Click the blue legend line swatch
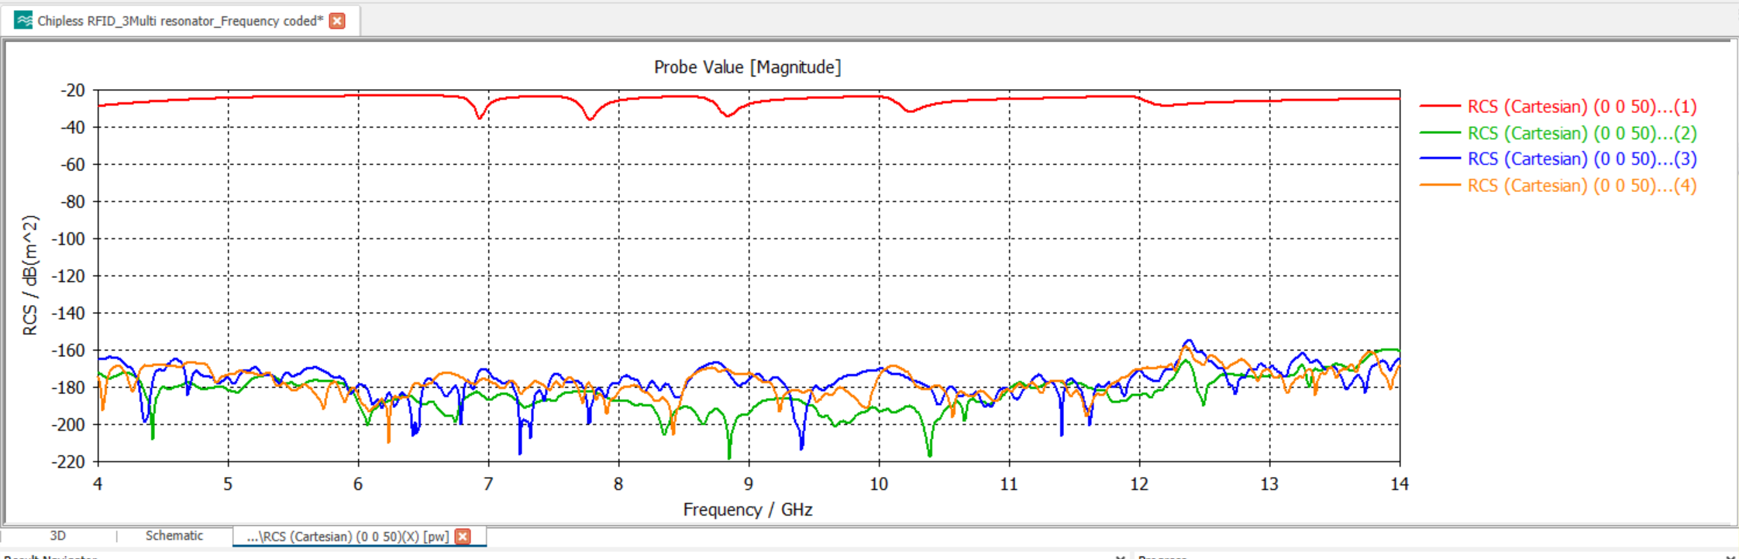The height and width of the screenshot is (559, 1739). coord(1440,159)
